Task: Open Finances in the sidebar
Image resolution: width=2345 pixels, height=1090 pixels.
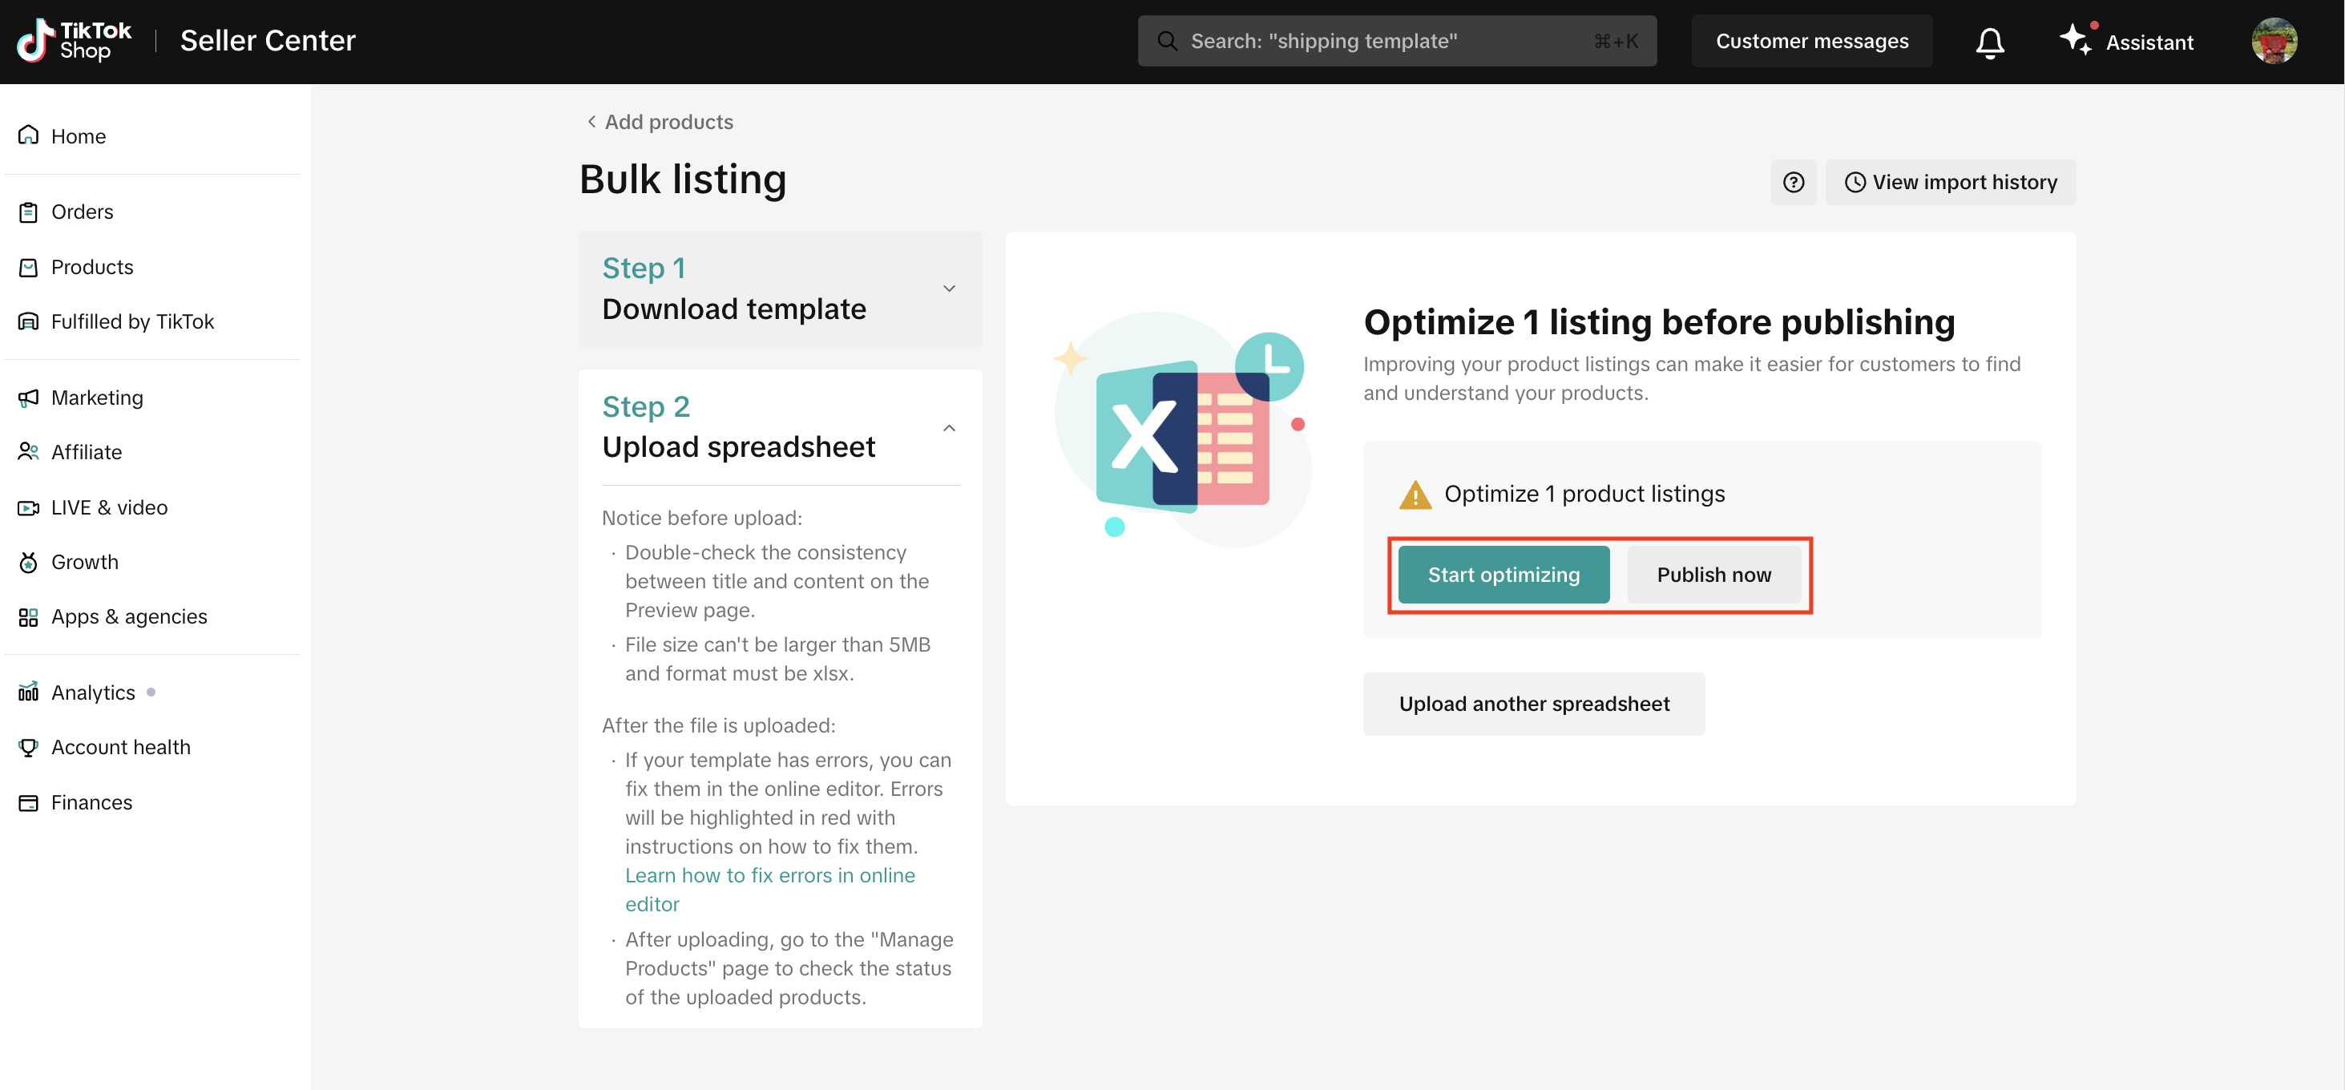Action: click(x=91, y=802)
